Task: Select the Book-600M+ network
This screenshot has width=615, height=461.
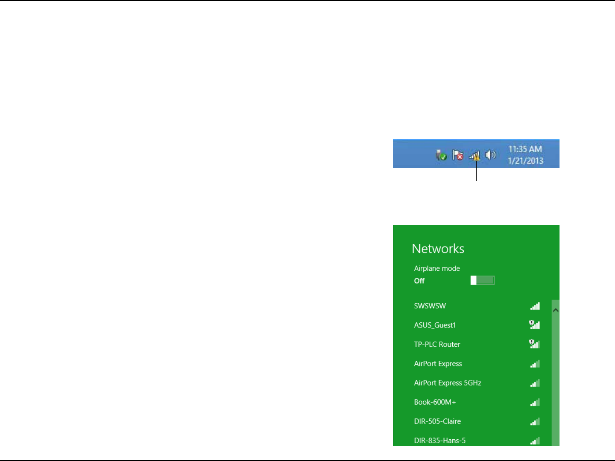Action: click(x=477, y=402)
